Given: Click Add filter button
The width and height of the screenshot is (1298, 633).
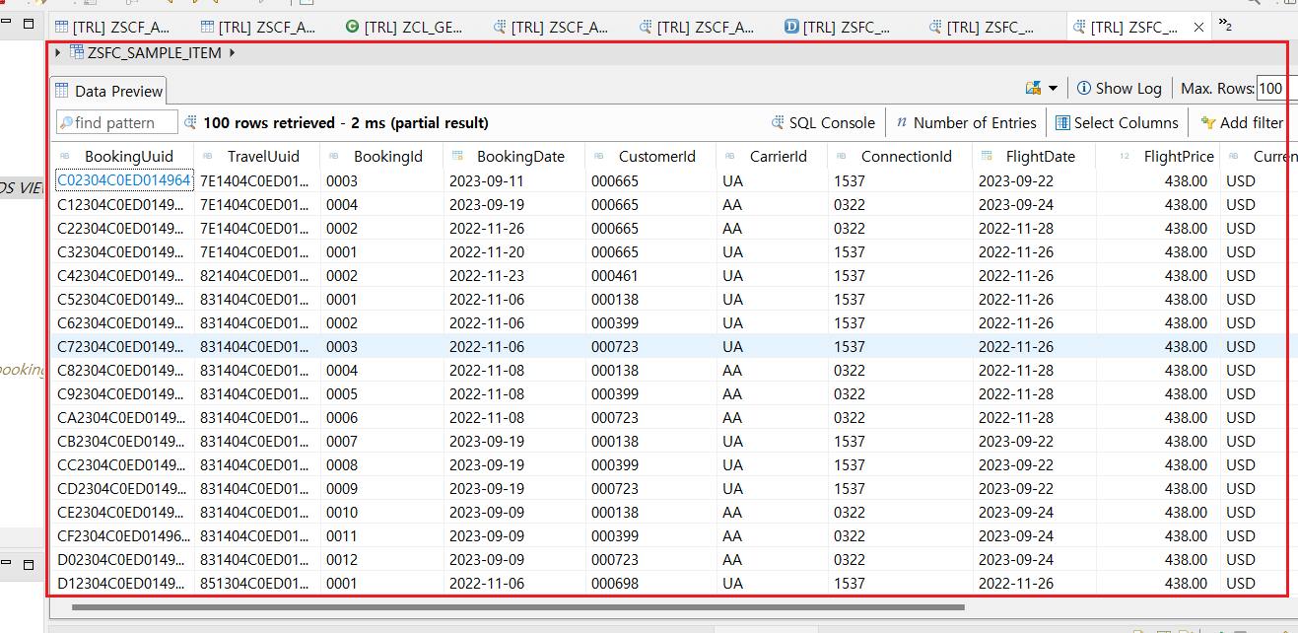Looking at the screenshot, I should [1242, 123].
